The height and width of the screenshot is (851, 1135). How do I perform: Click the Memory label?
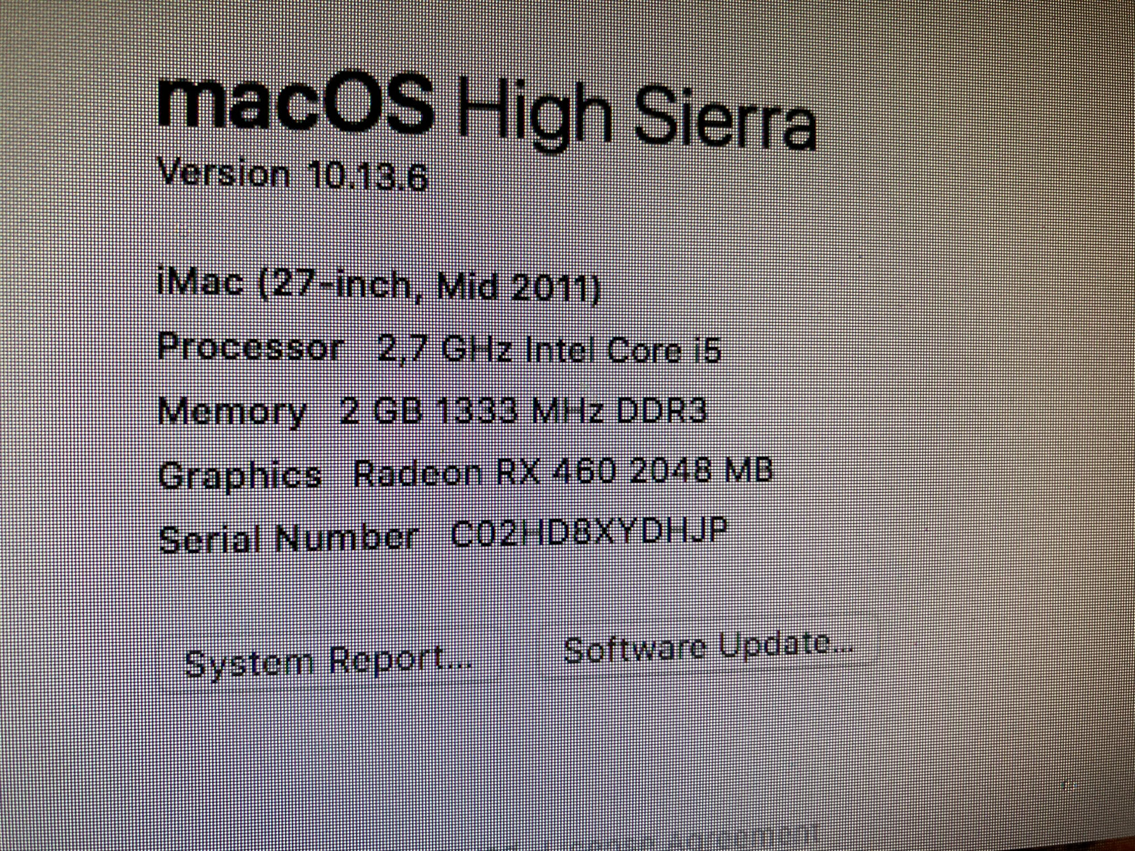click(232, 412)
